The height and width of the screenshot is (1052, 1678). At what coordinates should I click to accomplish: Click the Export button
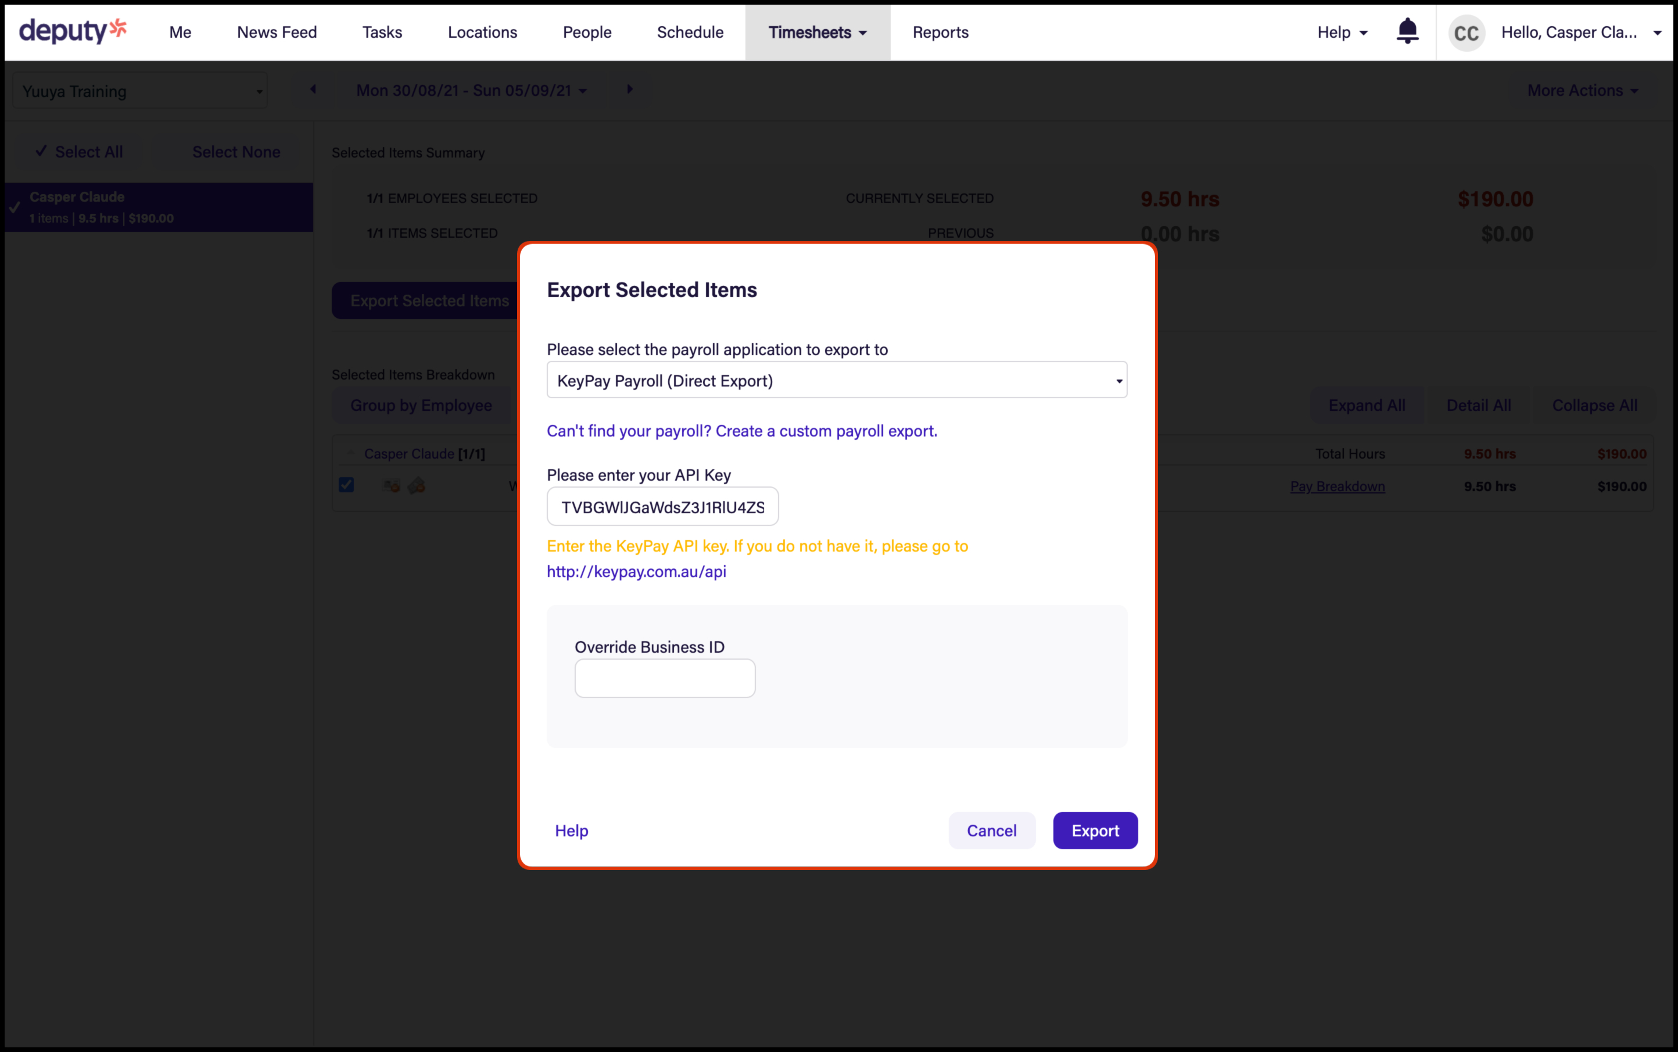(x=1095, y=830)
